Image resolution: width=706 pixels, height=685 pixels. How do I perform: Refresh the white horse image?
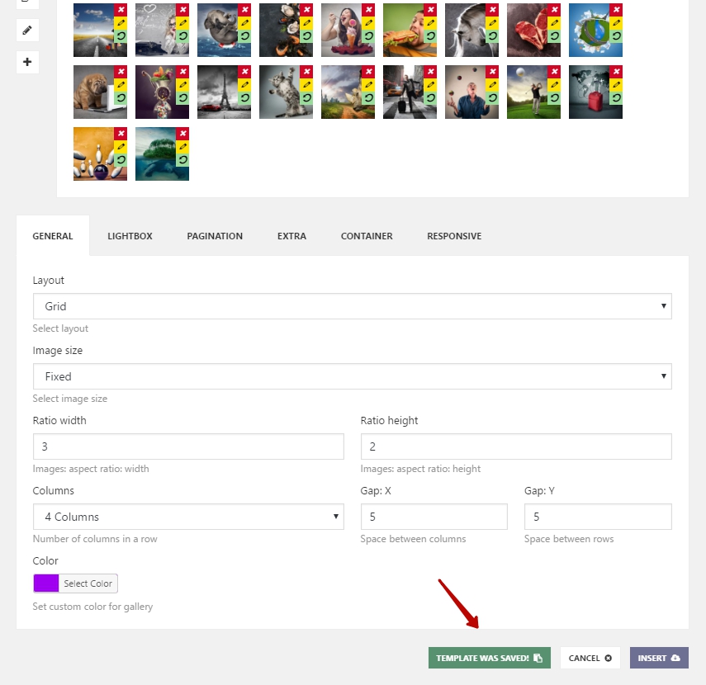pos(493,35)
